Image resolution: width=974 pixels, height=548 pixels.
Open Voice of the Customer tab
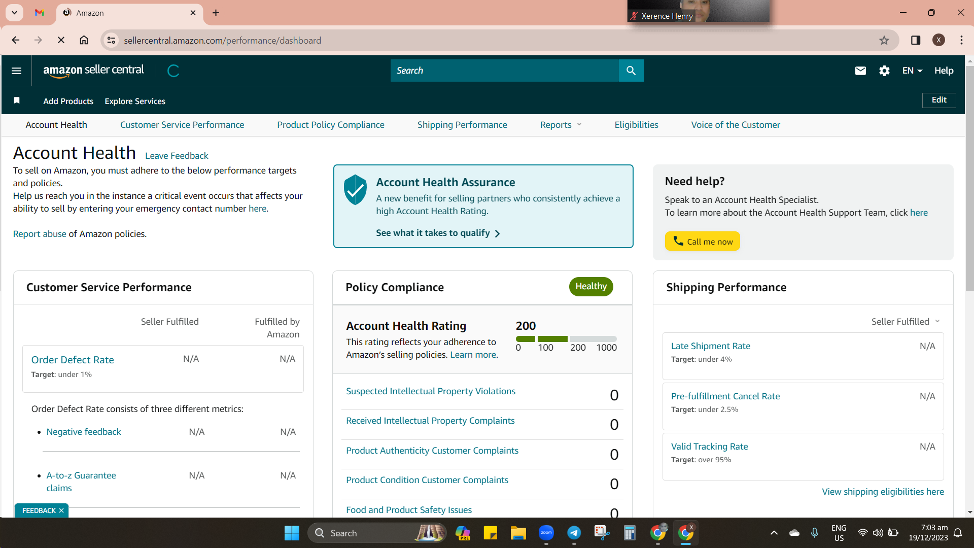pyautogui.click(x=736, y=125)
